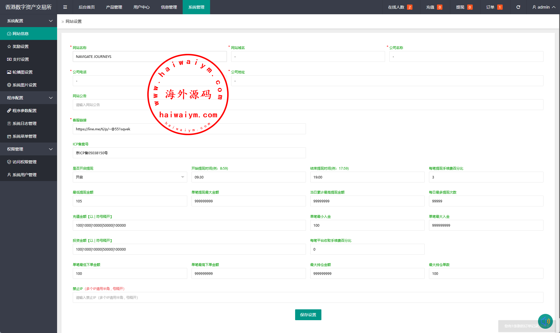Click the floating sound notification icon
Image resolution: width=560 pixels, height=333 pixels.
(545, 321)
